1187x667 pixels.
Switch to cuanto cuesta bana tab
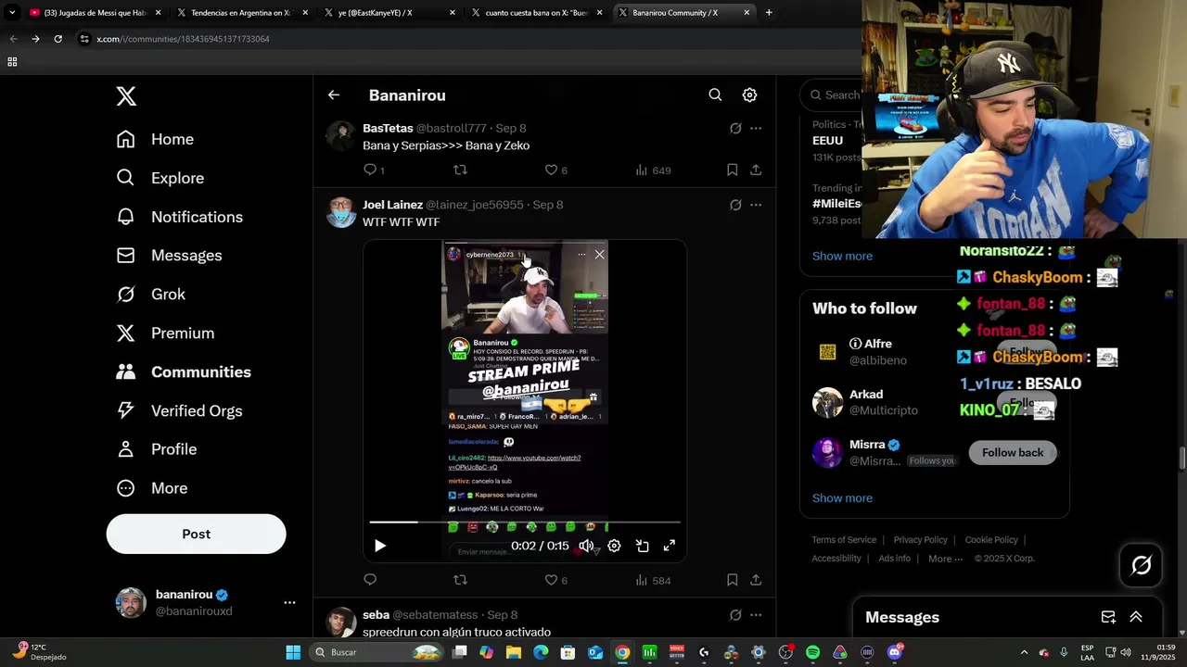536,13
